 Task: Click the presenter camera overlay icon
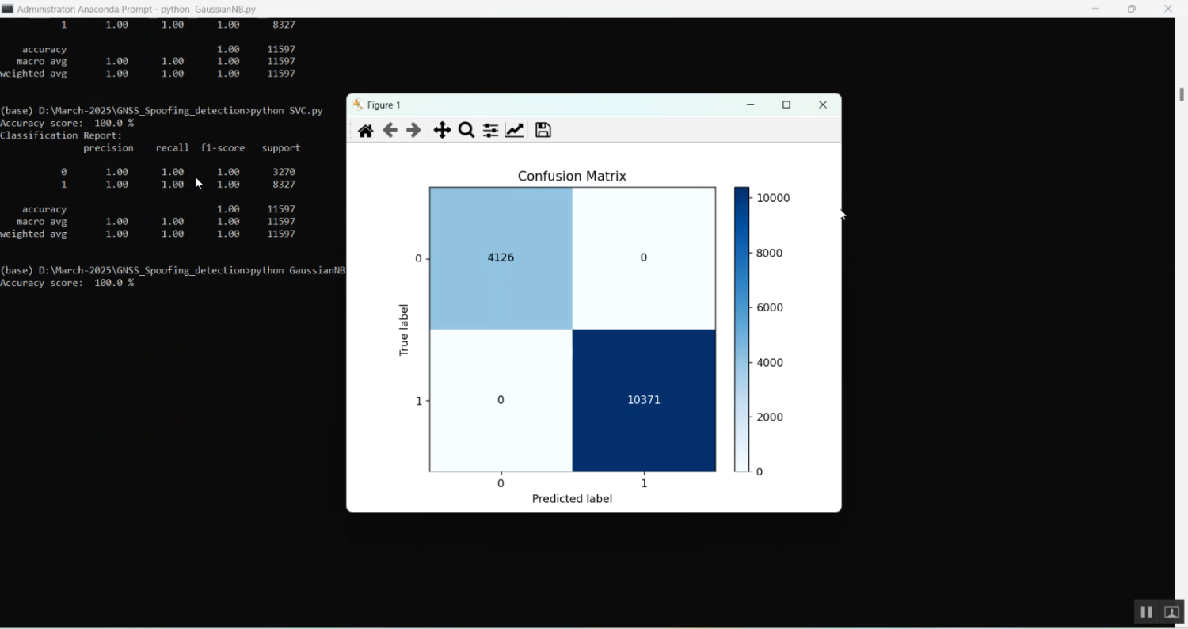pos(1172,612)
